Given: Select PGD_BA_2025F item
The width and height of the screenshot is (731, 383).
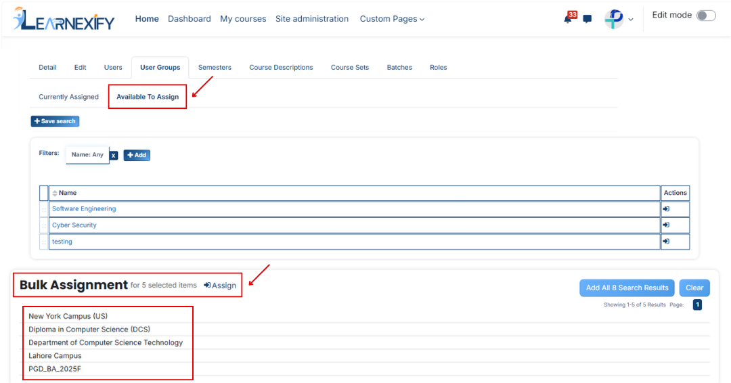Looking at the screenshot, I should 55,369.
